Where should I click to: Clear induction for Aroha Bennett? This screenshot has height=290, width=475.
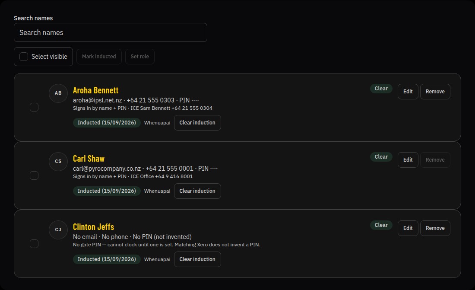[197, 123]
